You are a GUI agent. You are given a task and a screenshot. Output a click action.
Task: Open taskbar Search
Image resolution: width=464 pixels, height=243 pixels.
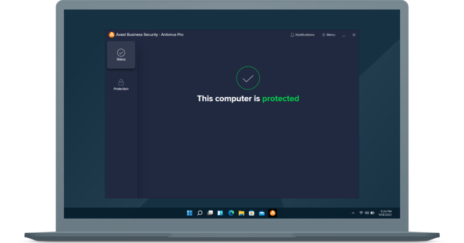coord(200,213)
